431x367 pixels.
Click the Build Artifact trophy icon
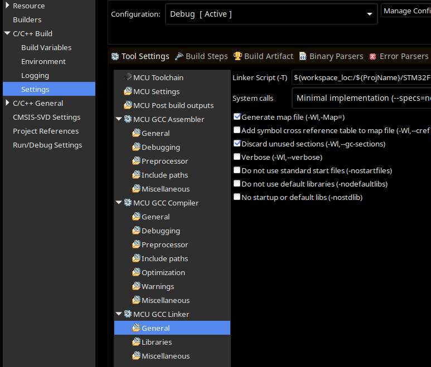238,56
